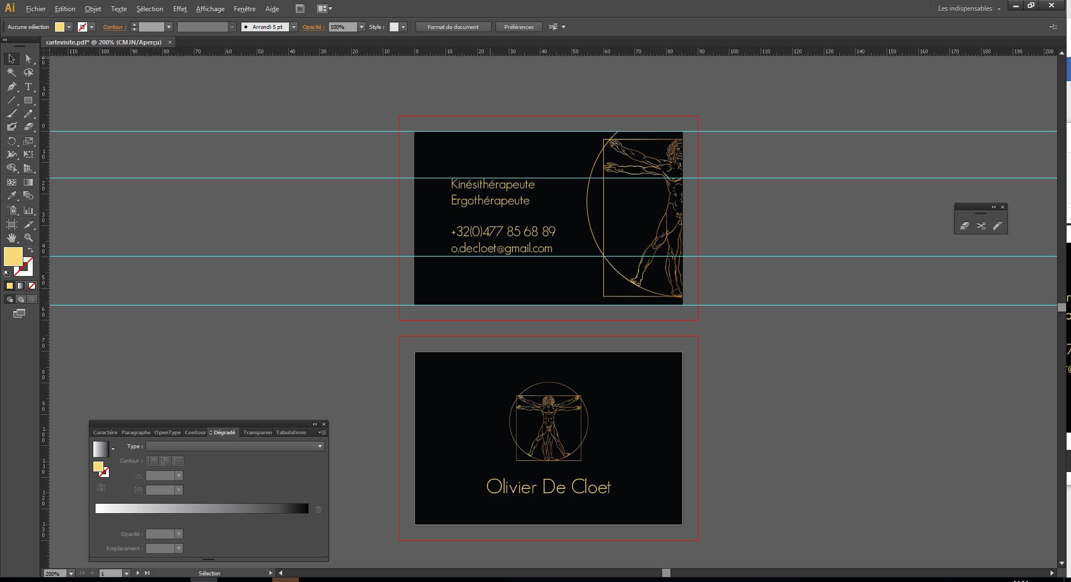Select the Blob Brush tool
Viewport: 1071px width, 582px height.
tap(12, 127)
